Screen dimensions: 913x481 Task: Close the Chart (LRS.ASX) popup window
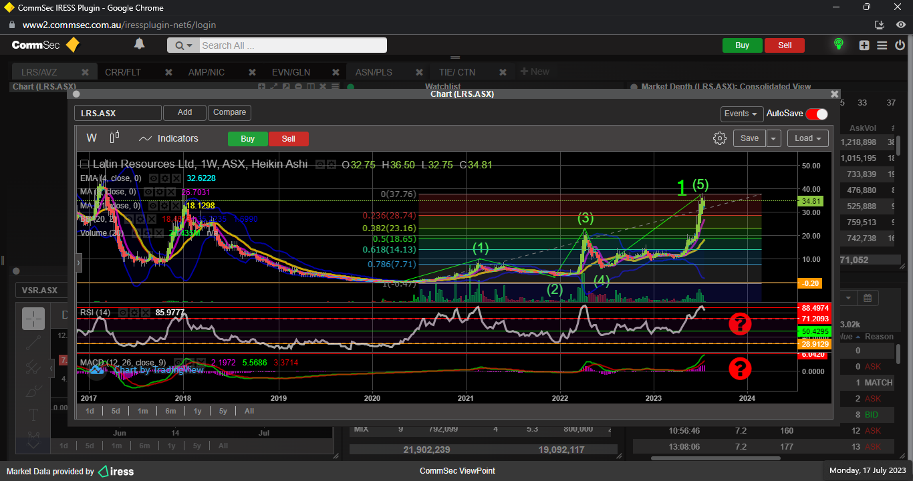(834, 94)
